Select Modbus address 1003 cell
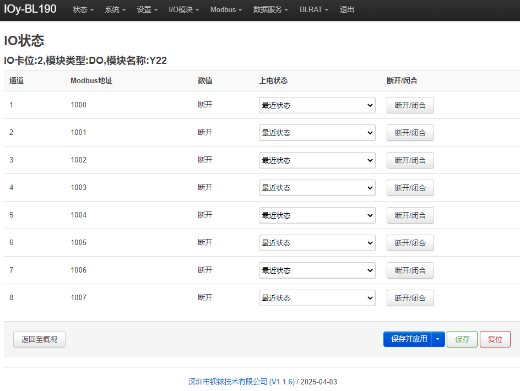The height and width of the screenshot is (391, 520). [x=79, y=187]
